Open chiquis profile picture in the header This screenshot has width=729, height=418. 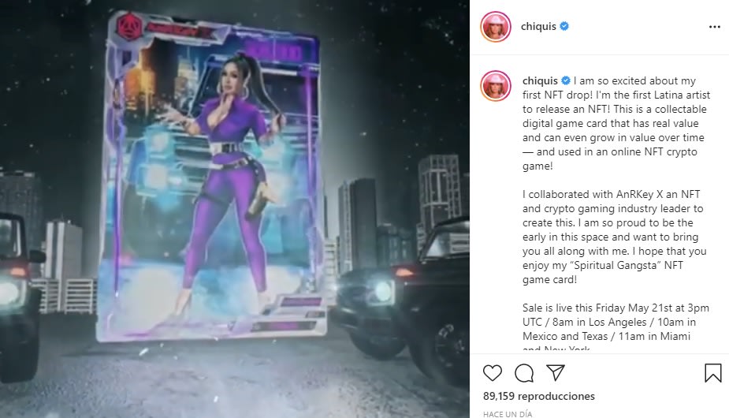pos(496,27)
